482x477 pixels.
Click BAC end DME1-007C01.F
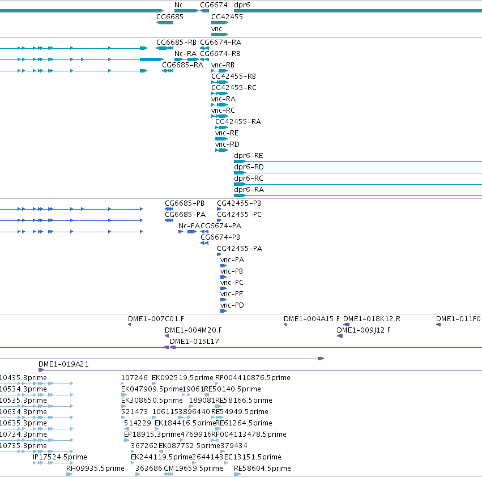[156, 319]
